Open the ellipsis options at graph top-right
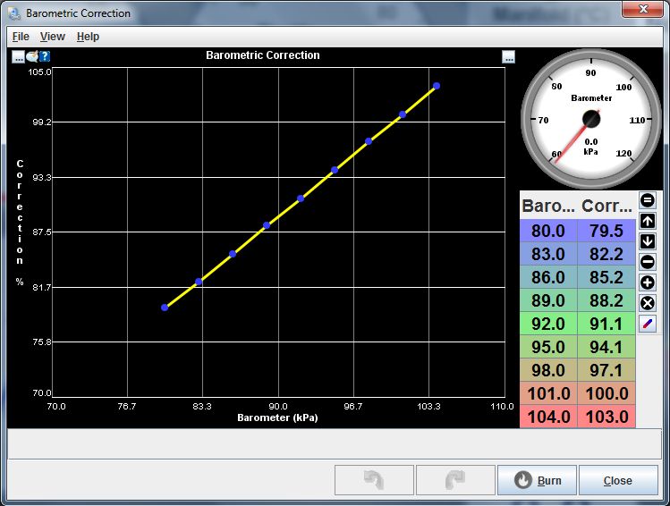 [508, 57]
